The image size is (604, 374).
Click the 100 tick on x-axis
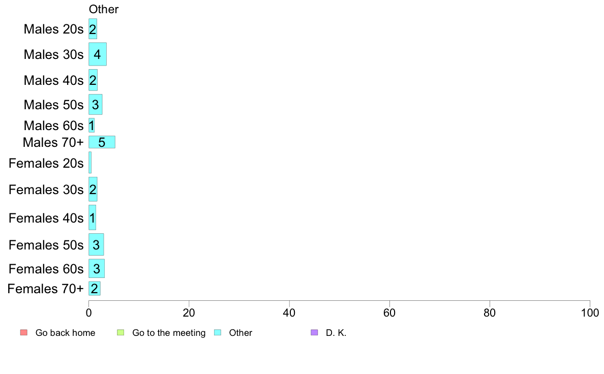tap(590, 313)
